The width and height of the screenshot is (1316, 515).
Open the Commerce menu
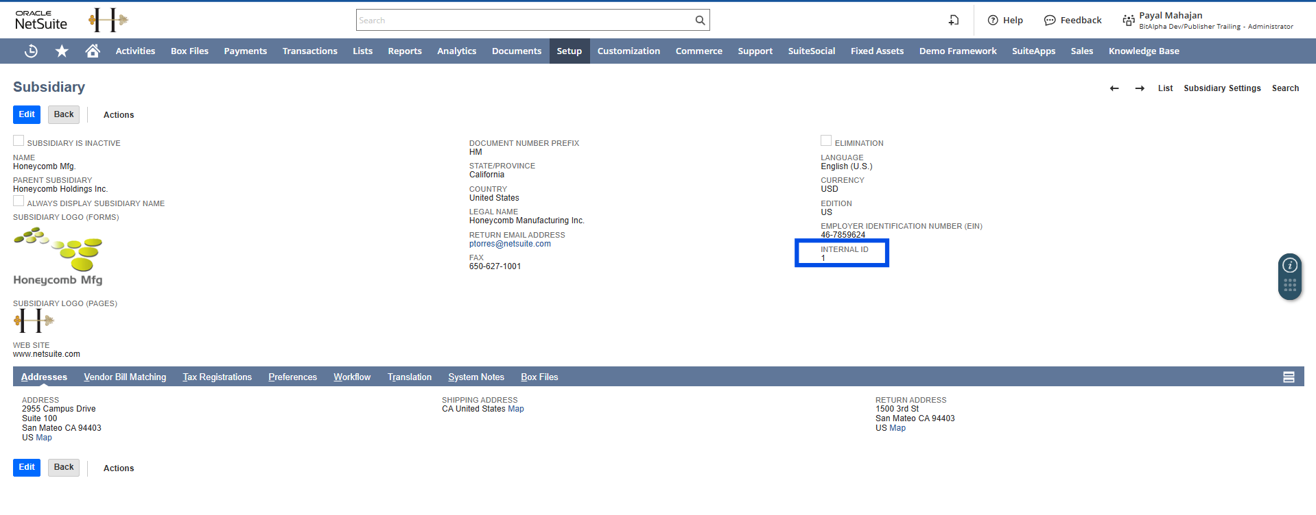point(698,51)
